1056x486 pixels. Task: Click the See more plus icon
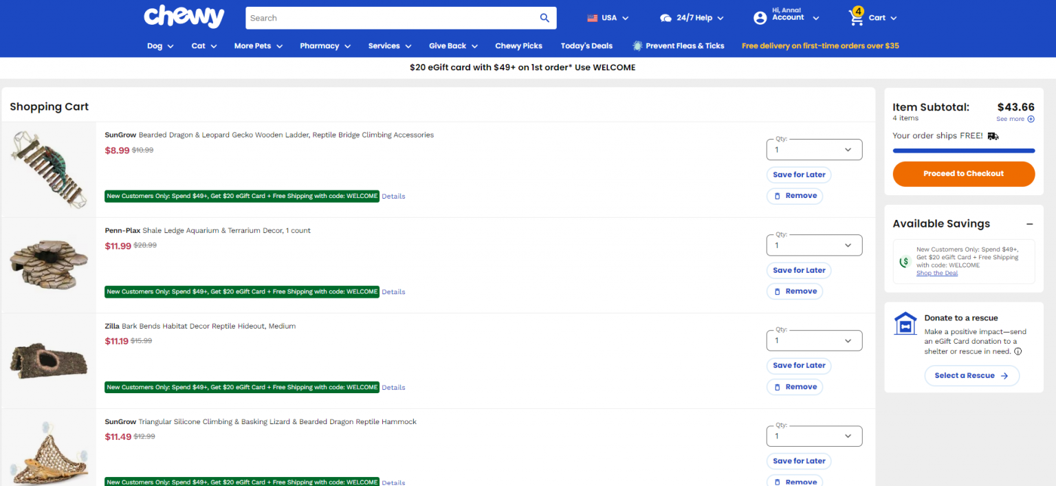pyautogui.click(x=1031, y=119)
